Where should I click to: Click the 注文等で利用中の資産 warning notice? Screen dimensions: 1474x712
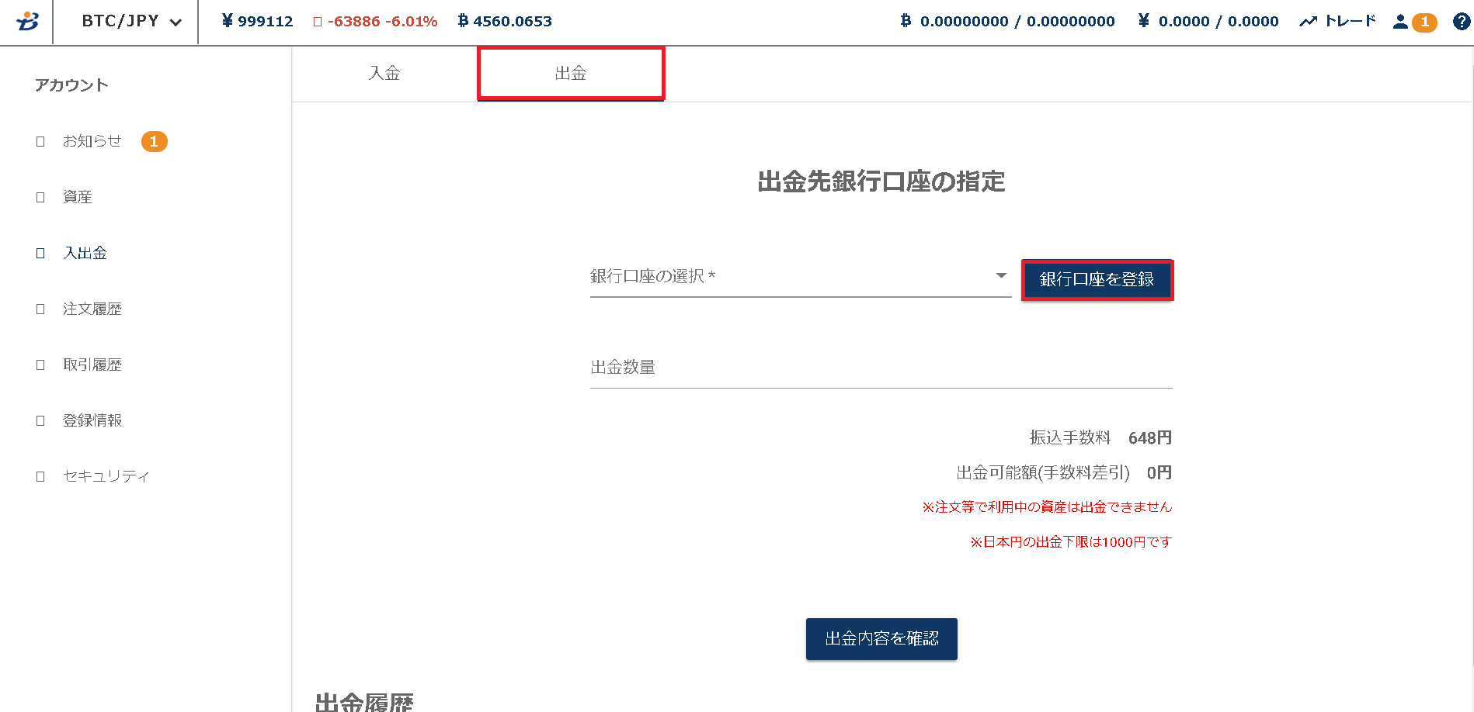click(1047, 507)
